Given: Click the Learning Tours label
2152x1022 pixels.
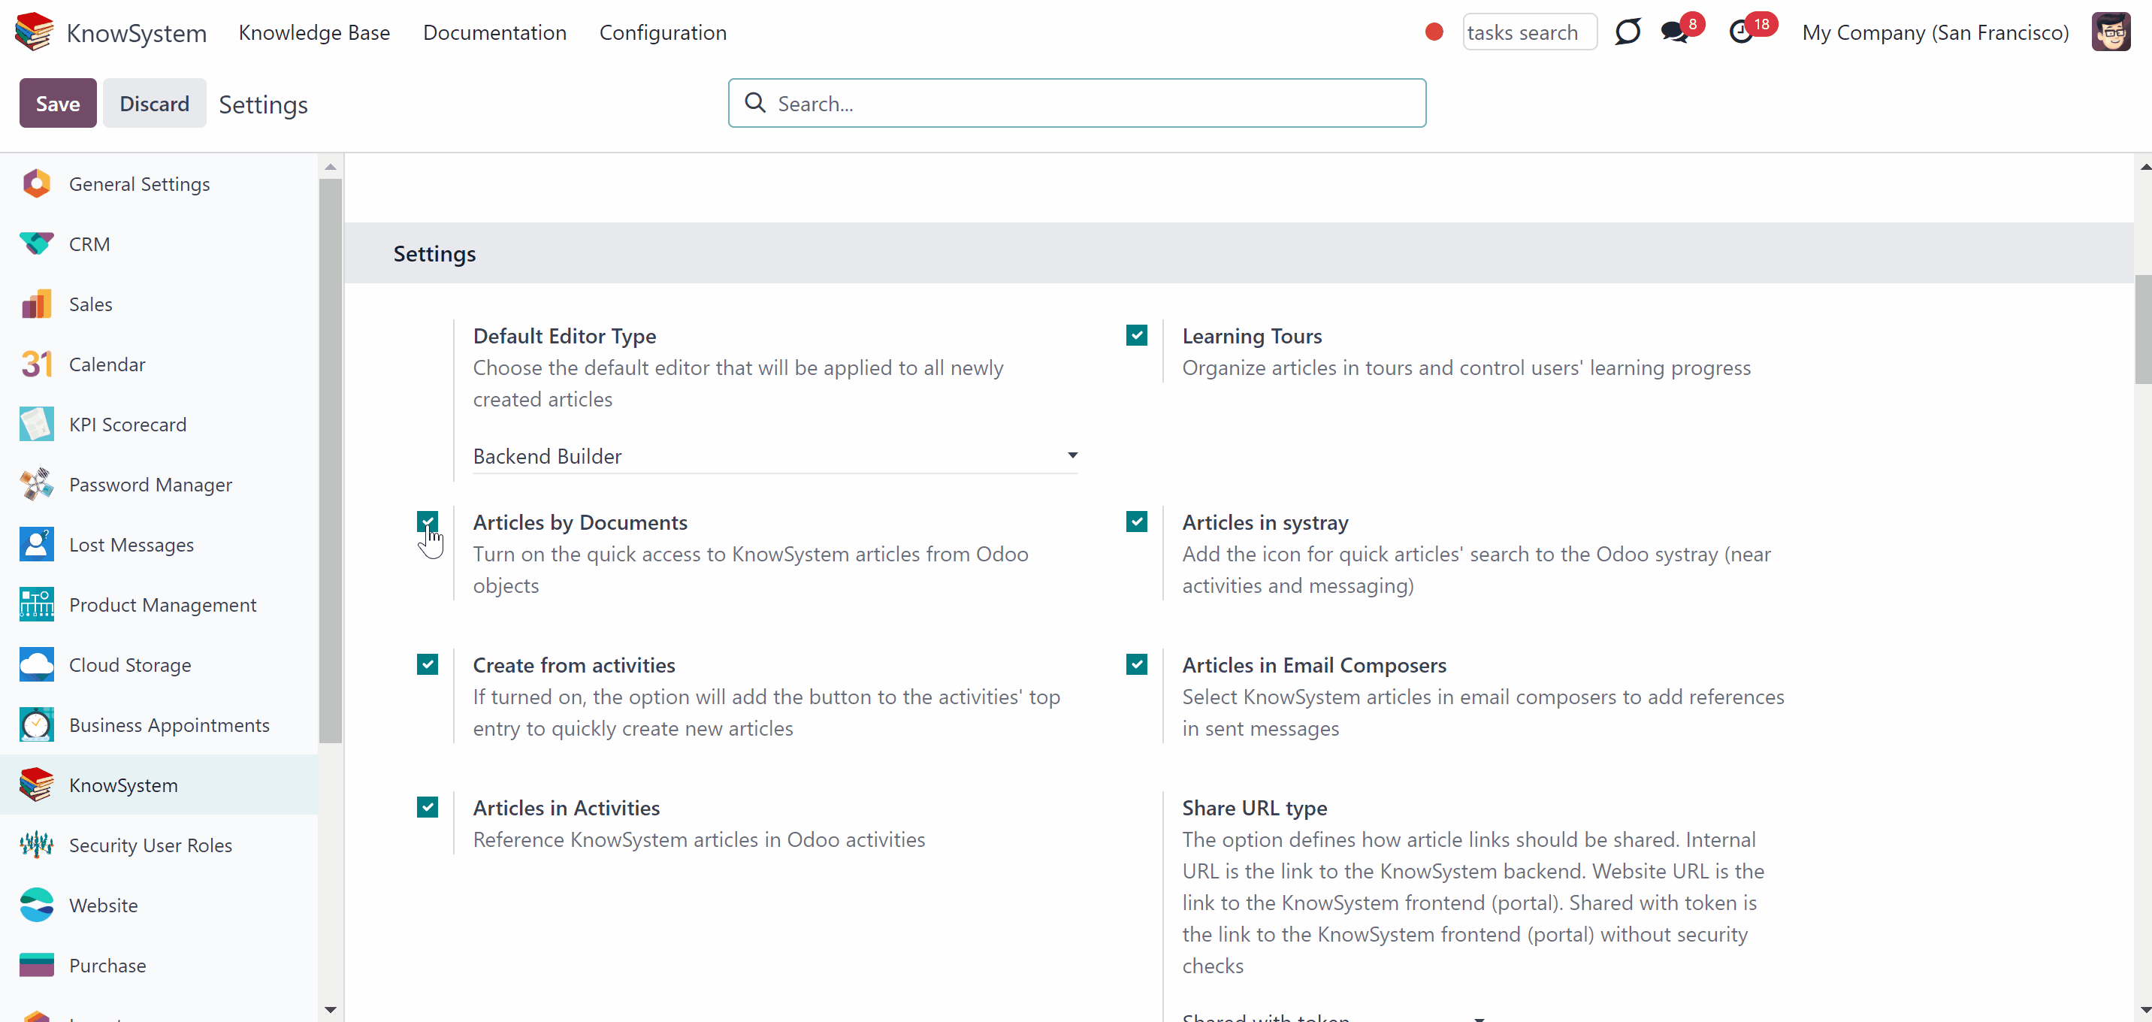Looking at the screenshot, I should click(x=1251, y=336).
